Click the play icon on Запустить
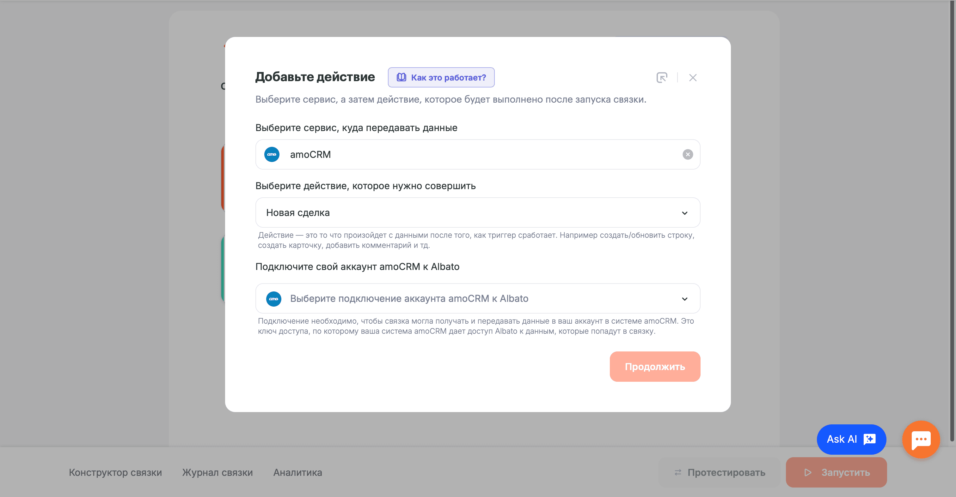 coord(807,473)
